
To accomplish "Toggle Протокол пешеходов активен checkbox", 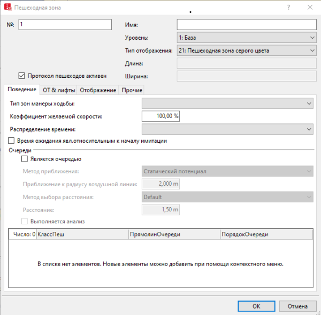I will (x=22, y=76).
